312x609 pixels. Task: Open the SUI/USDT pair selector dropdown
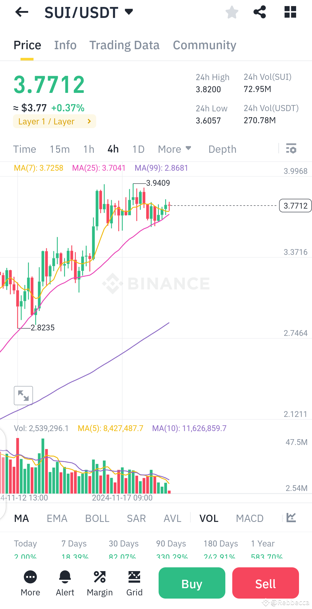click(x=129, y=12)
